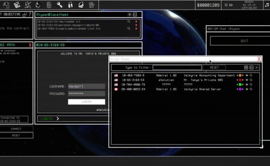This screenshot has height=166, width=270.
Task: Open the stacked books icon
Action: (81, 5)
